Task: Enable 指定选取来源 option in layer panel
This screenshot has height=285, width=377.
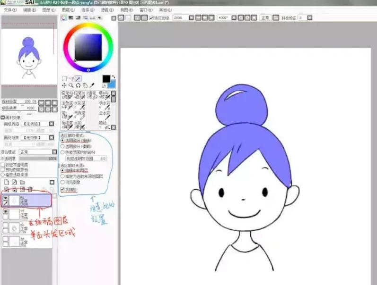Action: [3, 175]
